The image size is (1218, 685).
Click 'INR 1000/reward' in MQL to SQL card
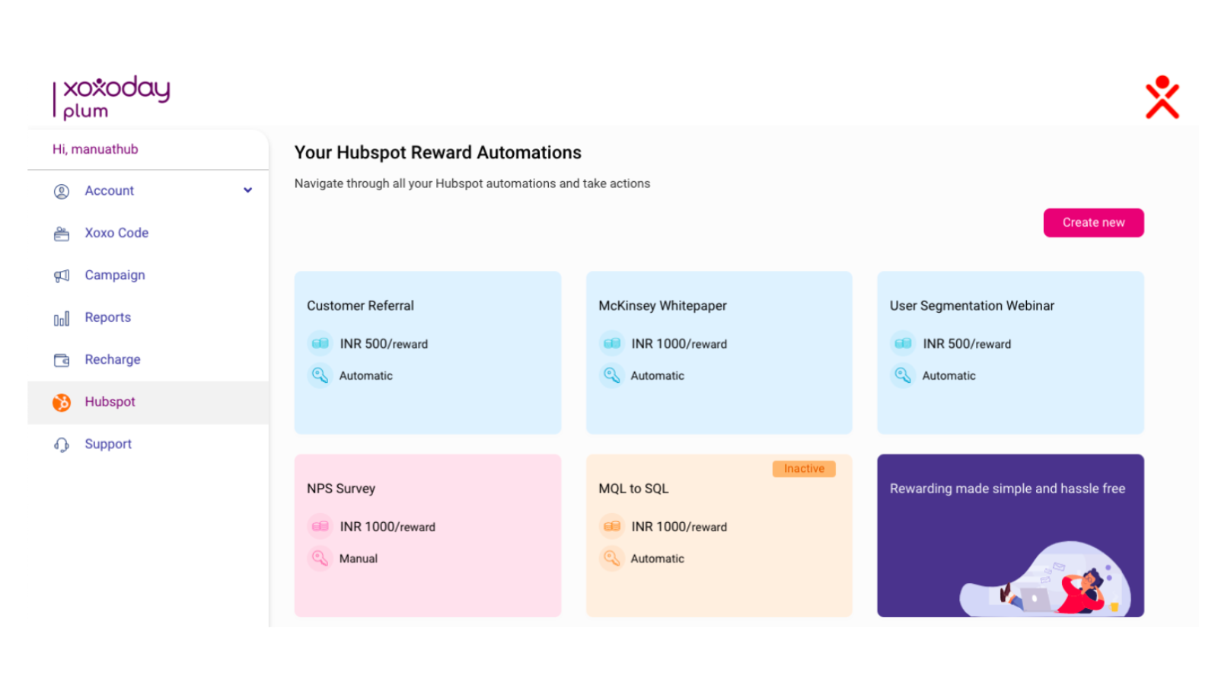click(x=679, y=527)
